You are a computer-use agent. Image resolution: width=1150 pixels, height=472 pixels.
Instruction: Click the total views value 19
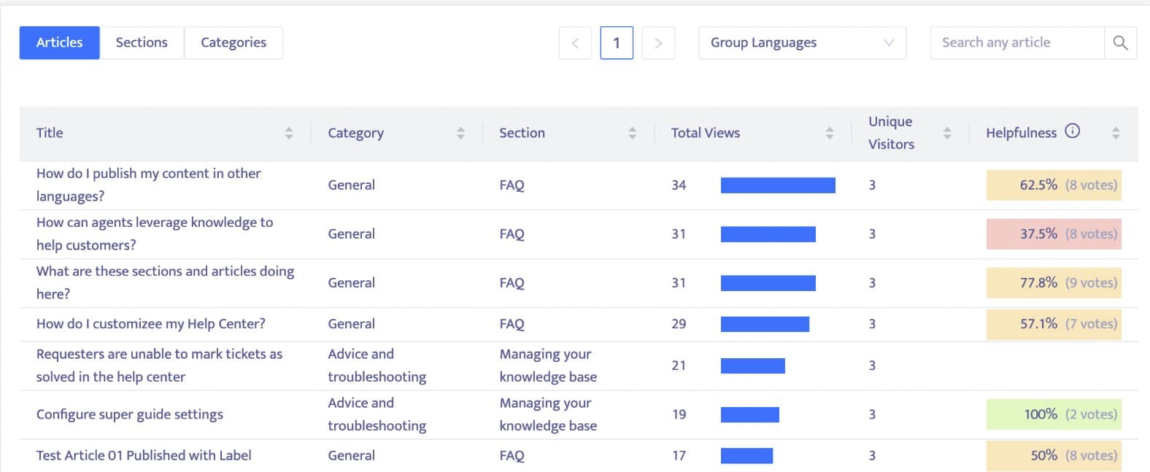(x=679, y=414)
